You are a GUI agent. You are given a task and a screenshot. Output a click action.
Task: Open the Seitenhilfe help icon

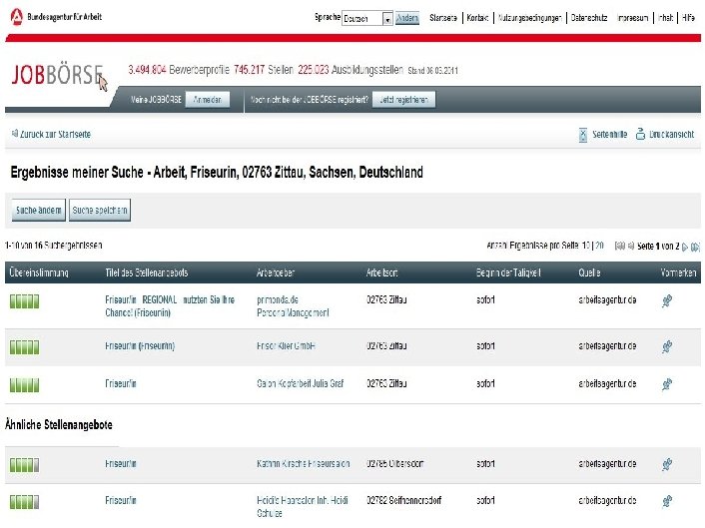pos(583,135)
